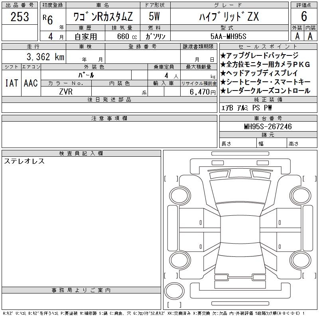Screen dimensions: 319x319
Task: Click the overall score 6
Action: tap(304, 16)
